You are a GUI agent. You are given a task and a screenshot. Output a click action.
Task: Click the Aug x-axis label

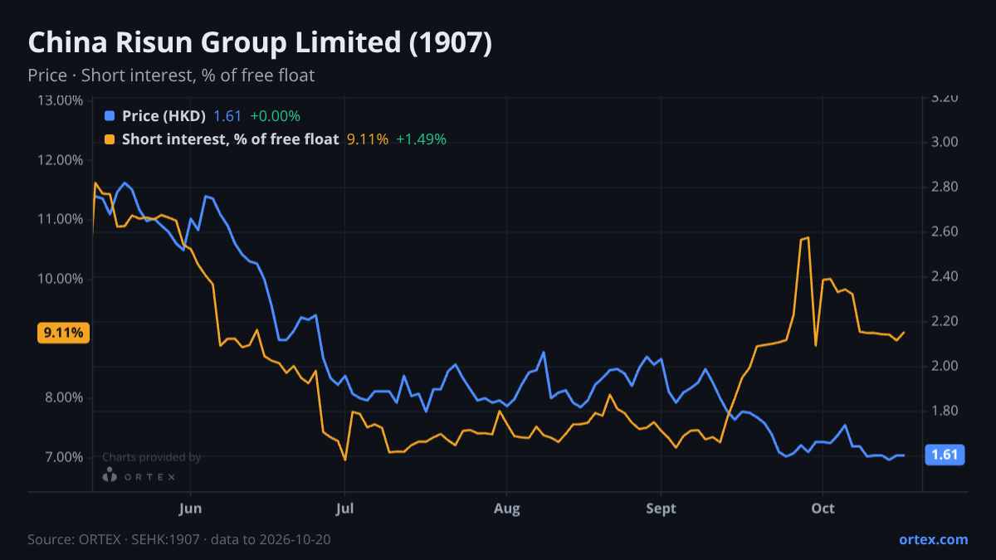click(506, 509)
